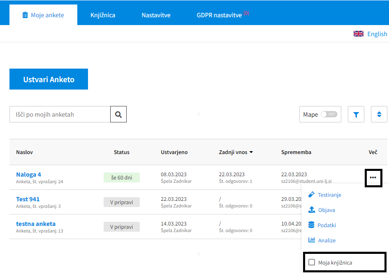Open the Test 941 survey
389x274 pixels.
click(28, 199)
